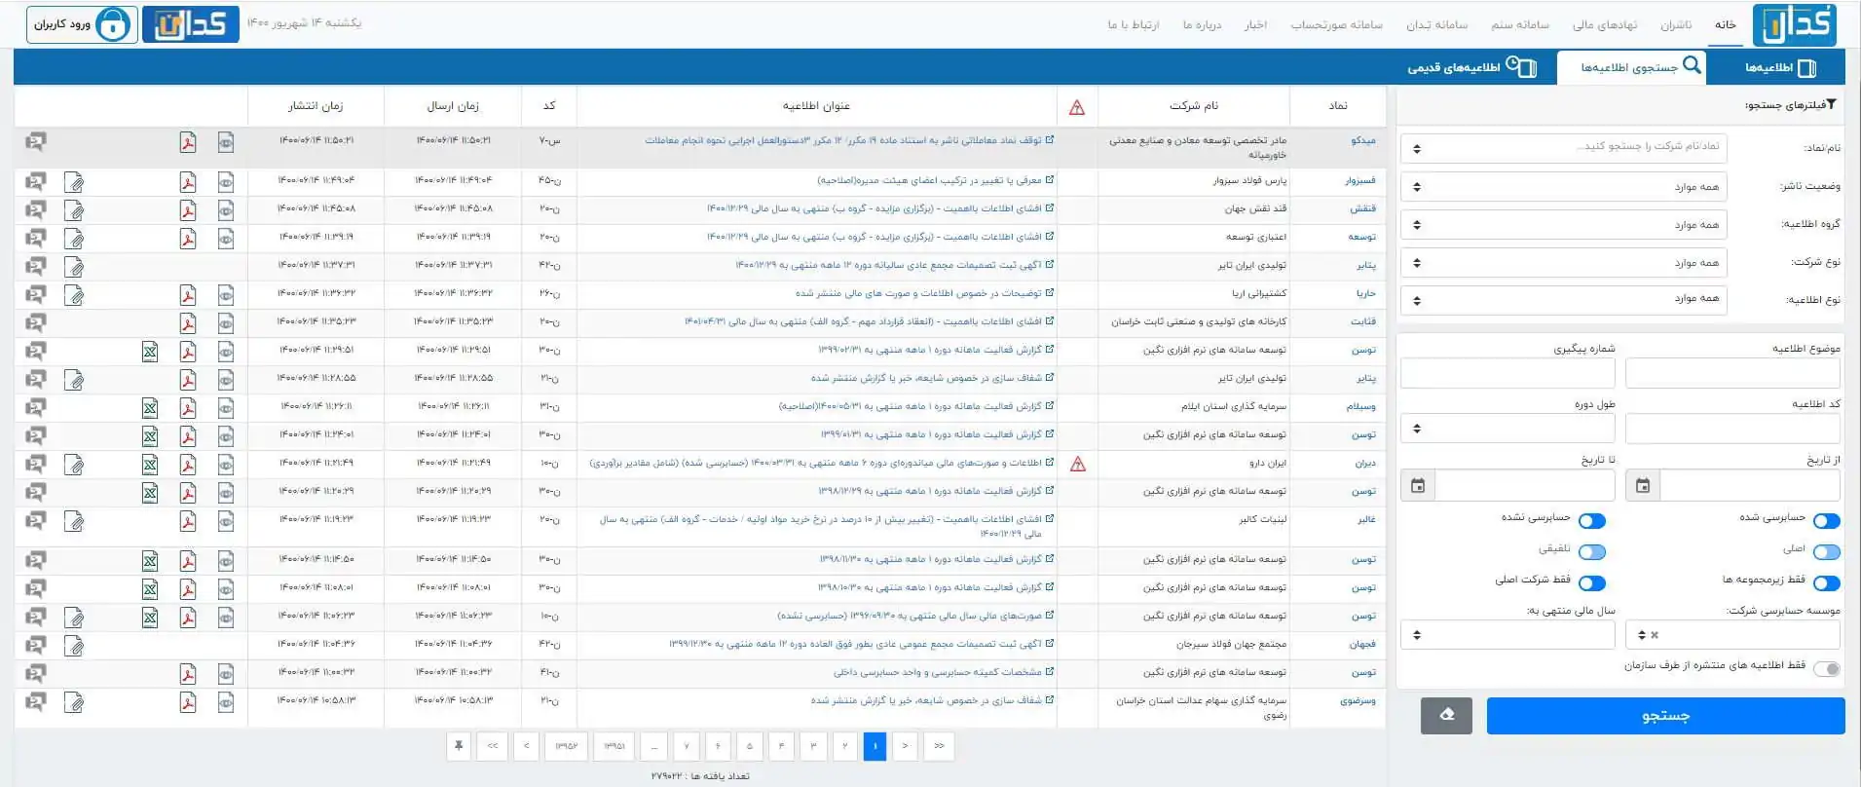Expand the 'نوع اطلاعیه' dropdown
Screen dimensions: 1861x787
point(1564,299)
